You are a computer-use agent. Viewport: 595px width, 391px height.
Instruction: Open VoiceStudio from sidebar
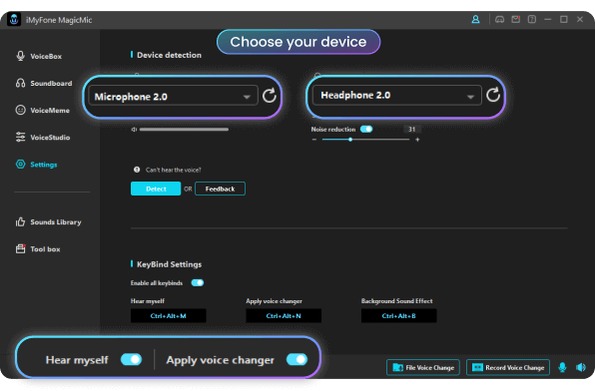click(x=43, y=138)
